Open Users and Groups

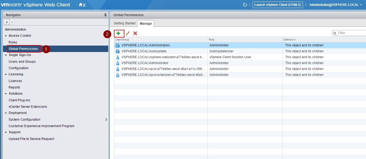[x=22, y=62]
